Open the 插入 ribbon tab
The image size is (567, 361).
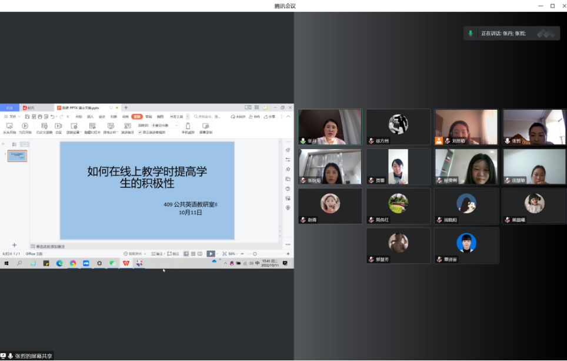click(x=91, y=117)
